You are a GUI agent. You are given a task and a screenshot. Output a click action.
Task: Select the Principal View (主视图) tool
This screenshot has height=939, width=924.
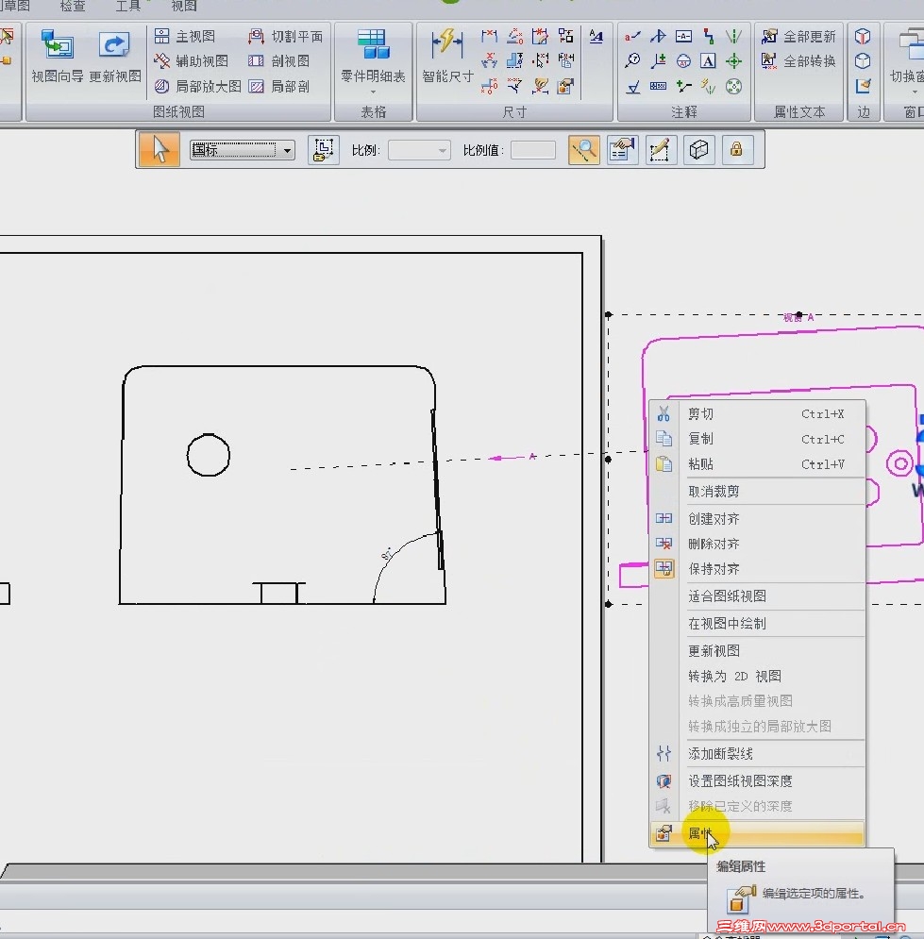(x=184, y=37)
